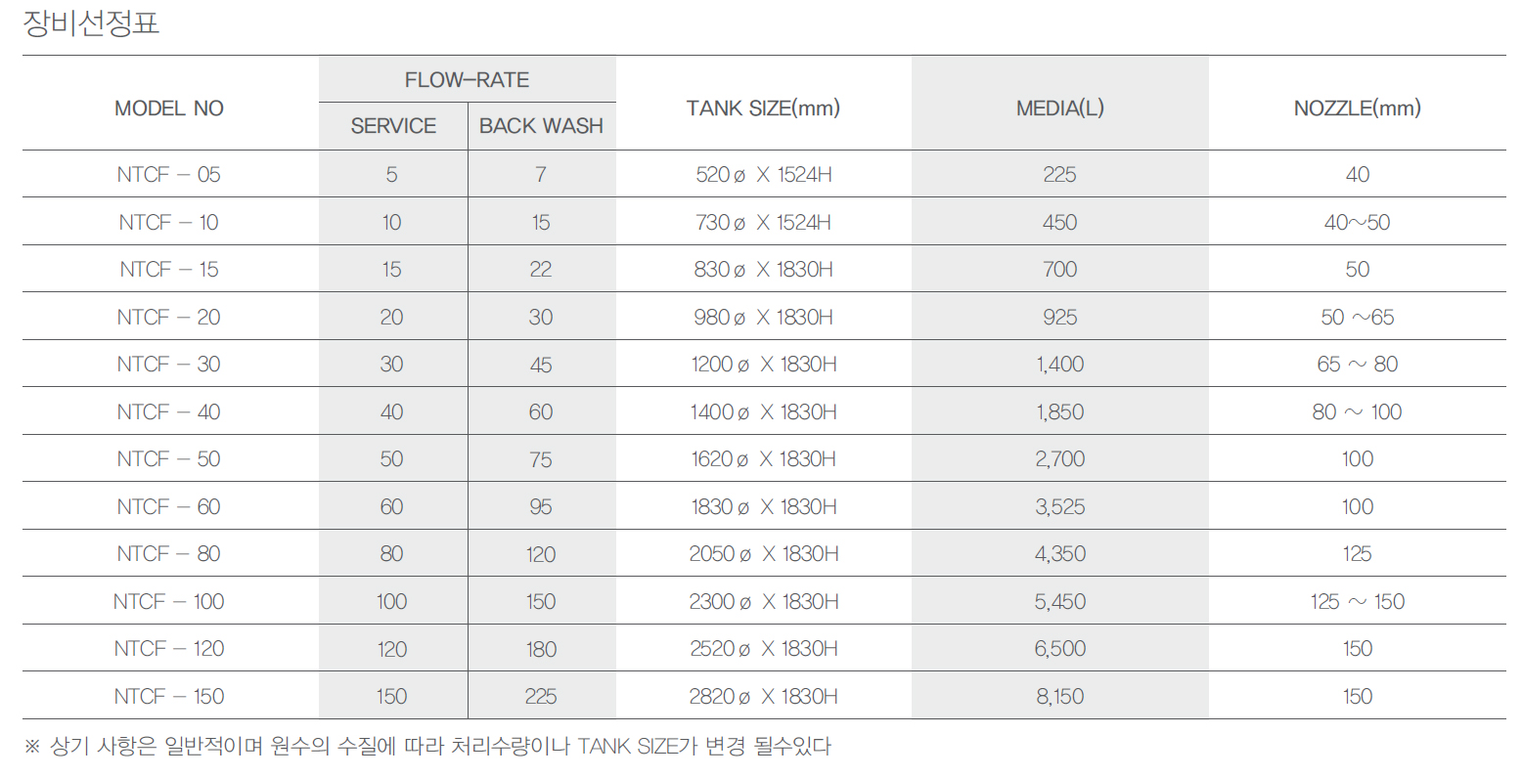Click the NOZZLE(mm) column header
The height and width of the screenshot is (777, 1523).
click(x=1357, y=108)
